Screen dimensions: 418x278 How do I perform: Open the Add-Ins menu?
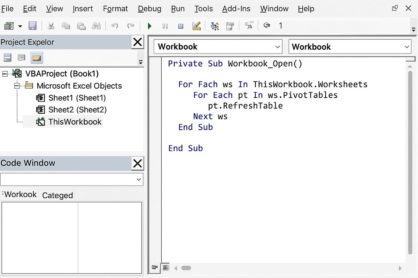coord(236,9)
